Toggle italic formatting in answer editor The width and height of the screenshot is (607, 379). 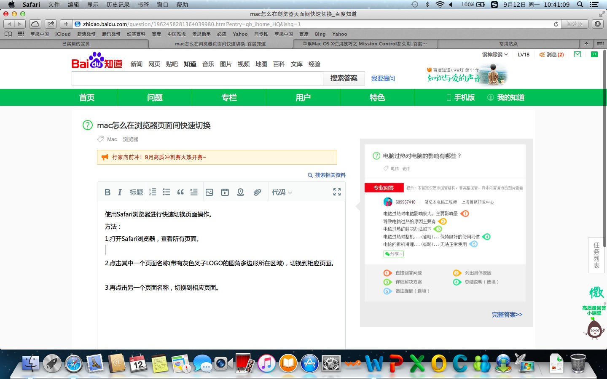[120, 192]
